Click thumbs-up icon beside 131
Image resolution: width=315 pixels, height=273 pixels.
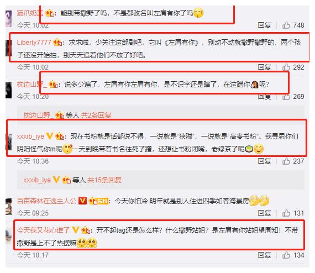click(x=286, y=213)
